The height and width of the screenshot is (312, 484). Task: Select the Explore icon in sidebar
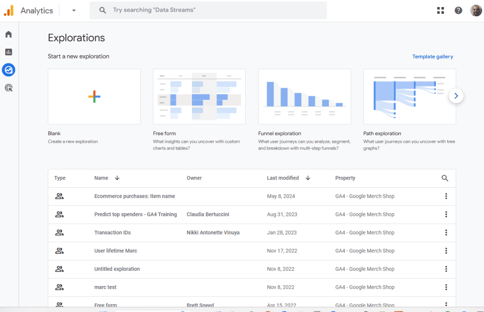(9, 70)
